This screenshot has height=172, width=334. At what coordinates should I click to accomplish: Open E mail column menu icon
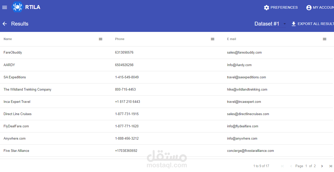click(x=325, y=39)
